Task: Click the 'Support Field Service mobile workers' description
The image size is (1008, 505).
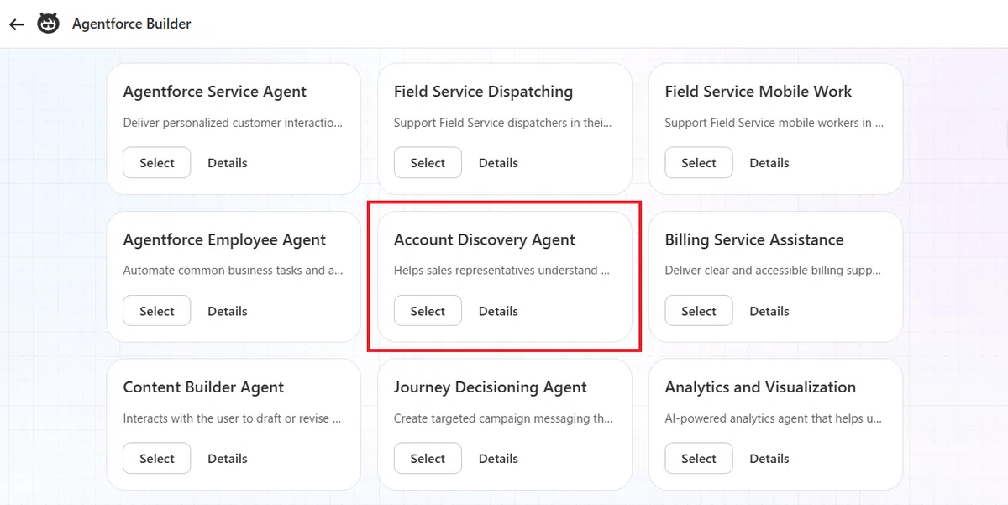Action: [774, 123]
